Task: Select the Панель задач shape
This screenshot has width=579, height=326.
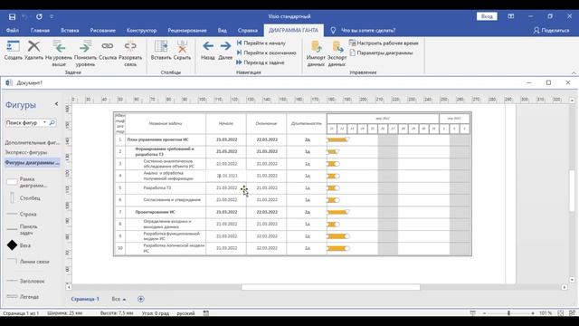Action: pos(12,229)
